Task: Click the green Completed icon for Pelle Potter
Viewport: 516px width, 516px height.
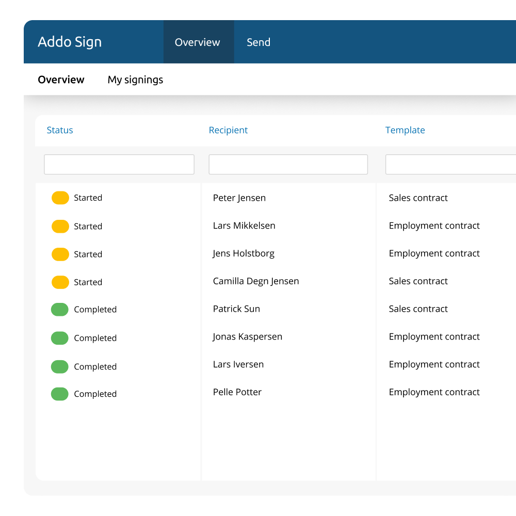Action: (59, 394)
